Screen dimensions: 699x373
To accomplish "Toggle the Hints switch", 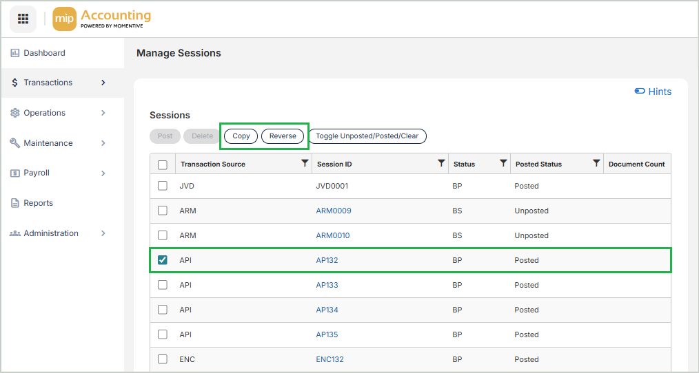I will click(640, 92).
